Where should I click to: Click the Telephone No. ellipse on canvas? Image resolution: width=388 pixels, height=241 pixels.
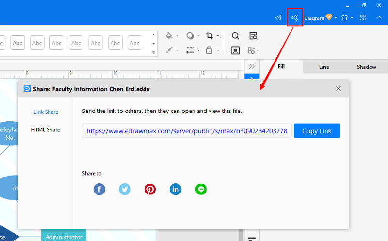pos(9,133)
